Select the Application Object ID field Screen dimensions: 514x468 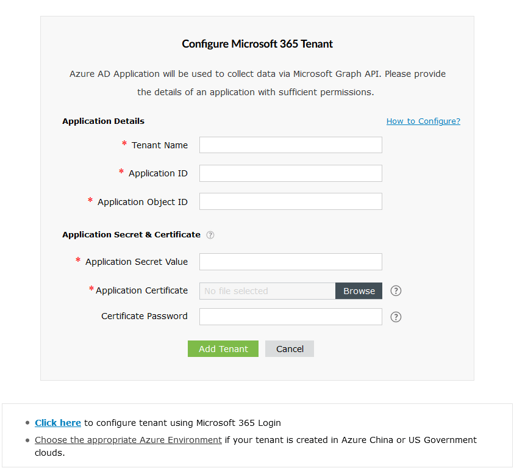tap(290, 201)
